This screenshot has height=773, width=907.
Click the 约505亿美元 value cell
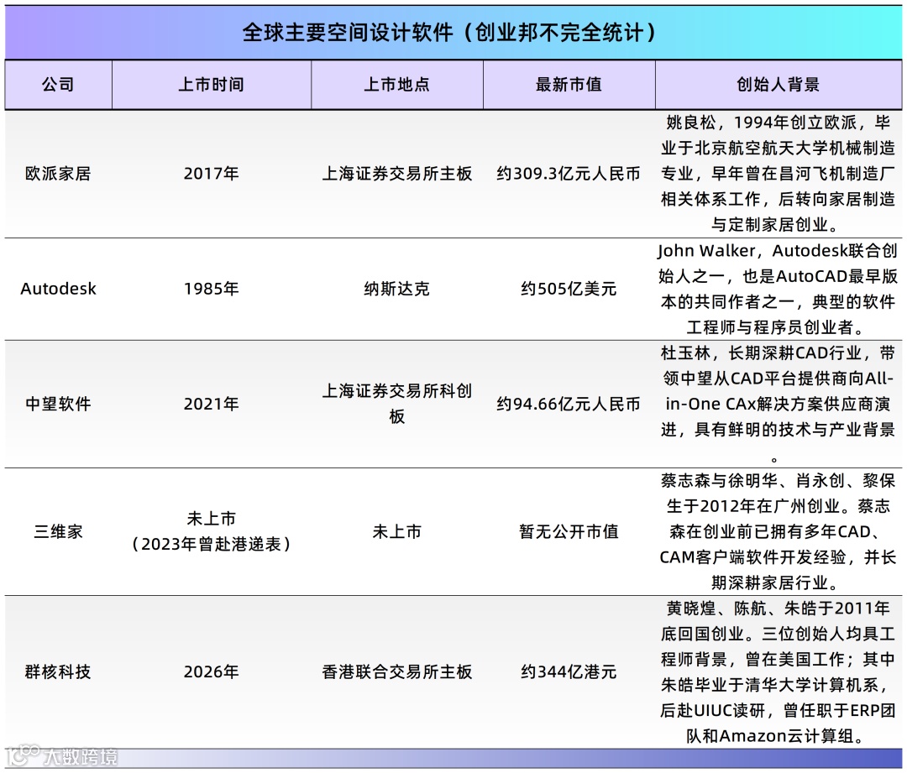coord(569,289)
